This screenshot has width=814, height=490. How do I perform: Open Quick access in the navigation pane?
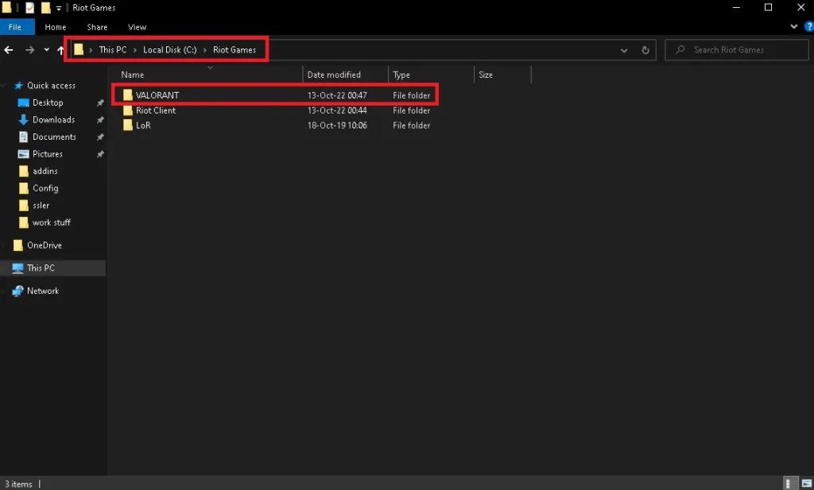click(51, 86)
